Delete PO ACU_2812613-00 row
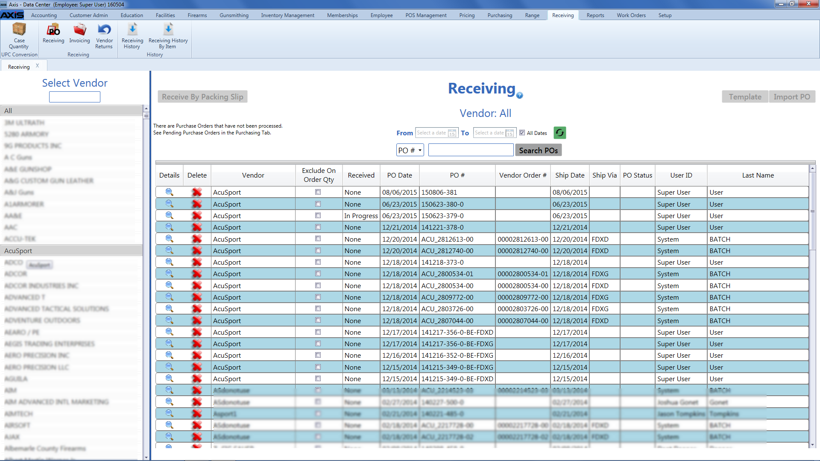This screenshot has width=820, height=461. point(197,239)
